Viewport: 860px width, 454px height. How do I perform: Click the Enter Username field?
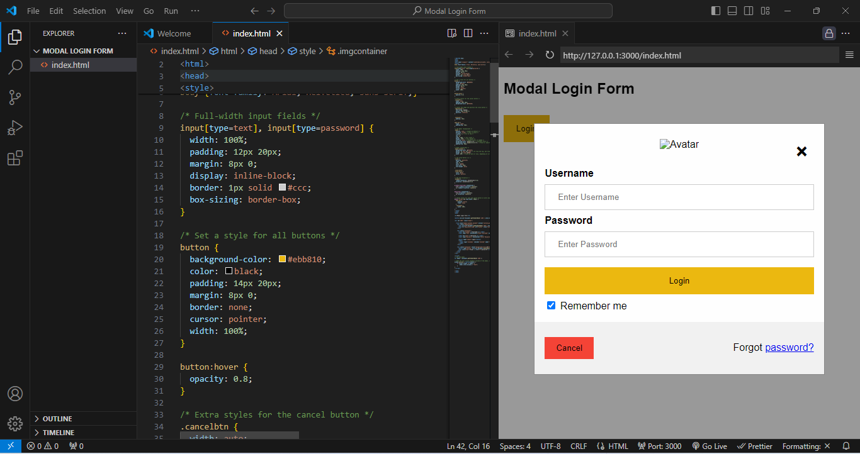(679, 197)
